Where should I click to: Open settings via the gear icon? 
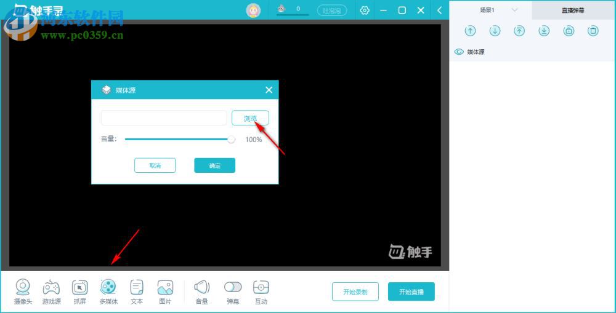coord(365,10)
